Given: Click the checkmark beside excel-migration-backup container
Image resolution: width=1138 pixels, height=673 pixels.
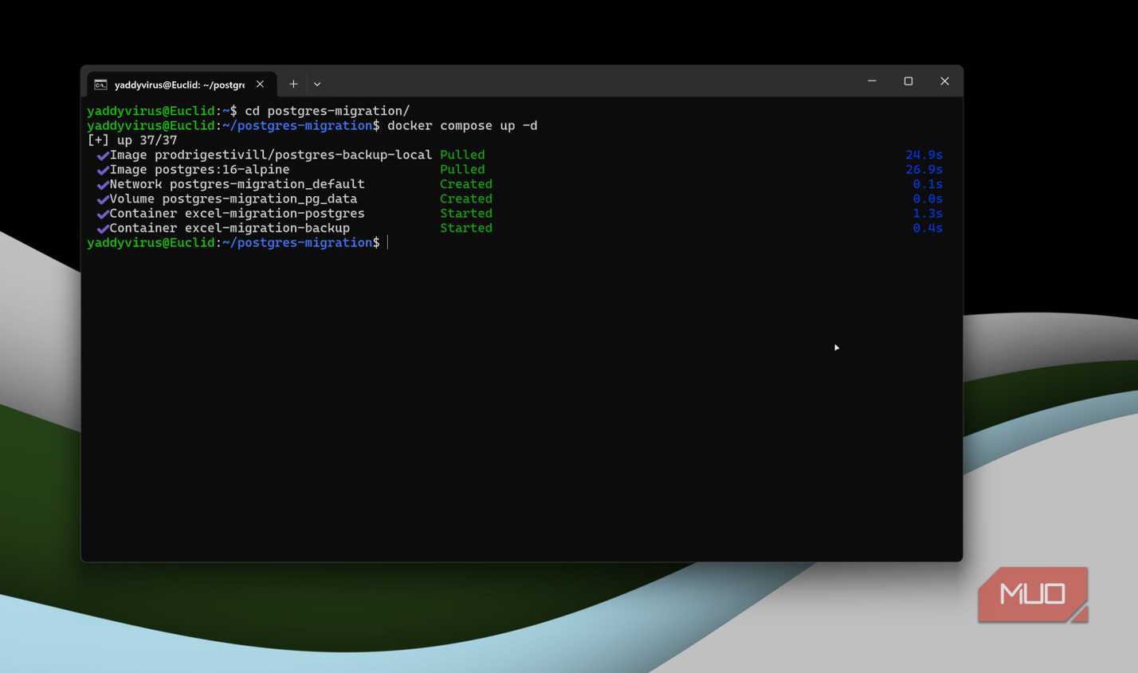Looking at the screenshot, I should [x=103, y=229].
